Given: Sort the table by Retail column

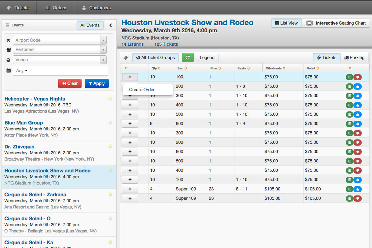Looking at the screenshot, I should tap(313, 68).
